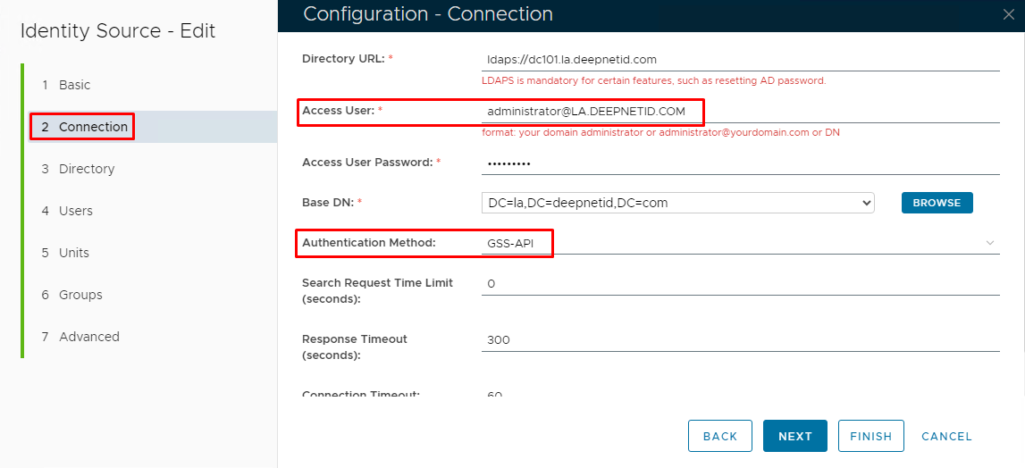Open the Directory step
The height and width of the screenshot is (468, 1025).
tap(87, 169)
